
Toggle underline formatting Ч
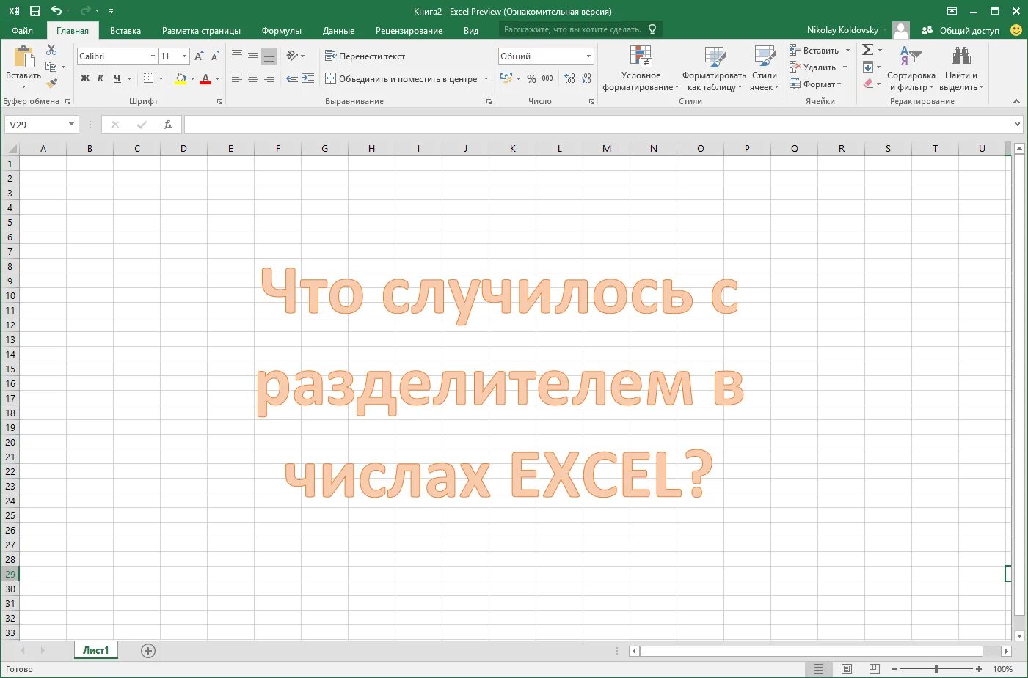[117, 78]
